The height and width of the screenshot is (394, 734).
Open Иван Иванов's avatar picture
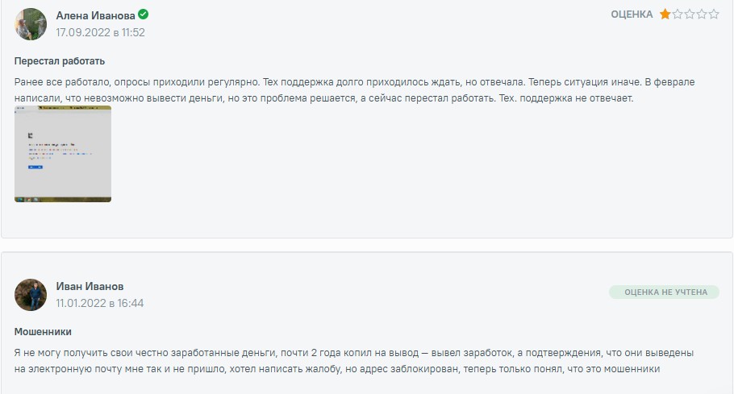point(31,295)
